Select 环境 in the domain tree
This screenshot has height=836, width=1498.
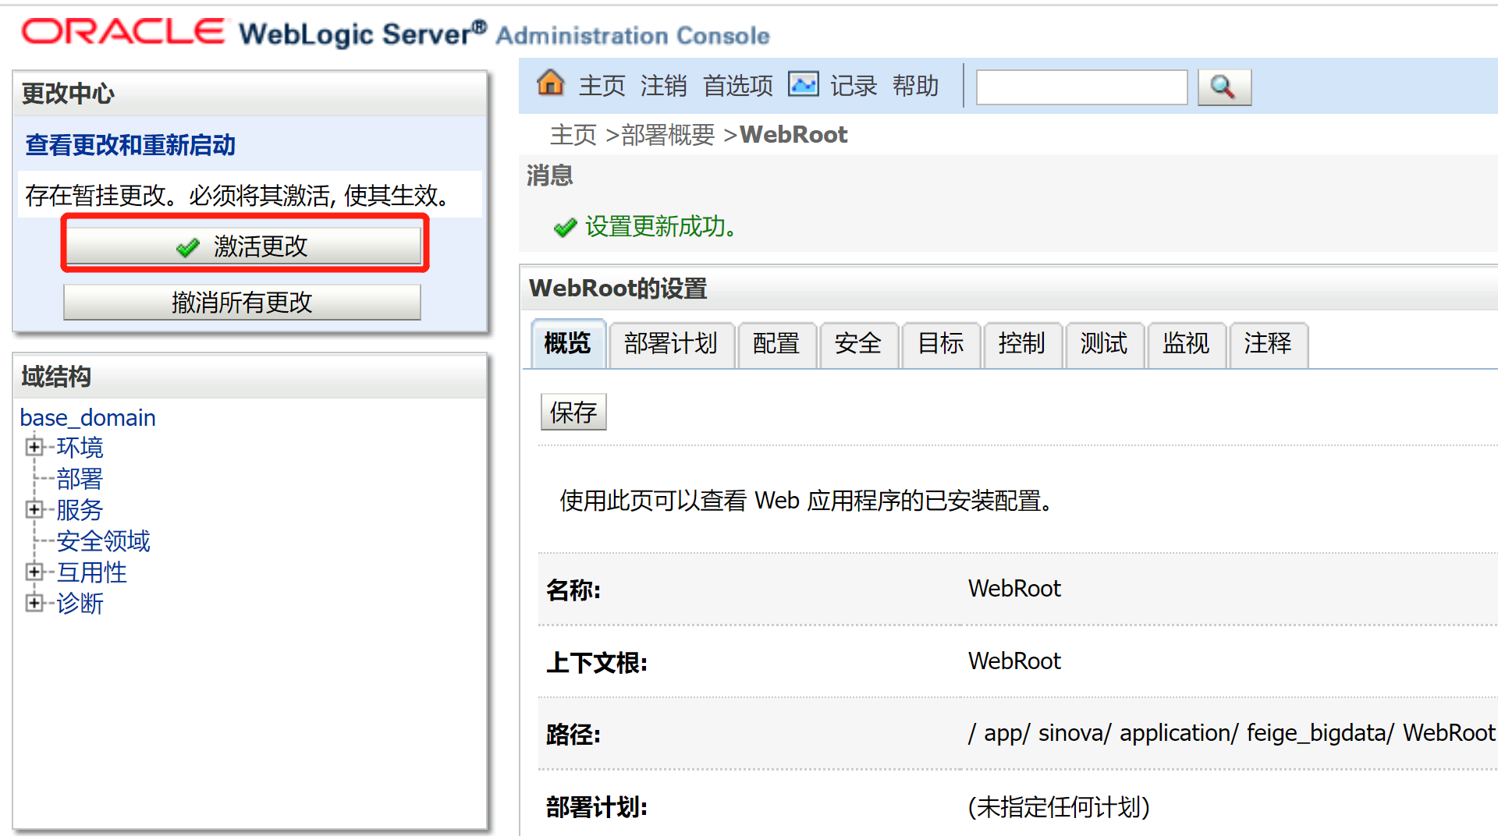[x=80, y=448]
